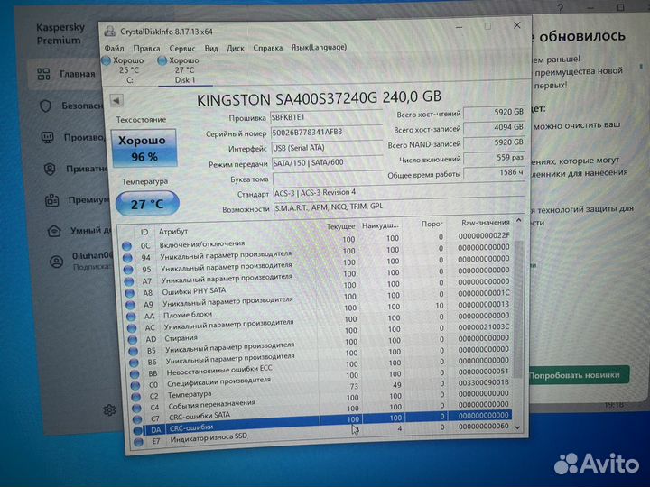Click the status icon of row AA Плохие блоки
The image size is (650, 487).
131,317
